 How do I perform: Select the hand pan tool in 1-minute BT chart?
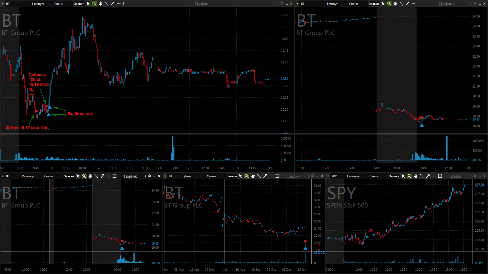tap(100, 4)
